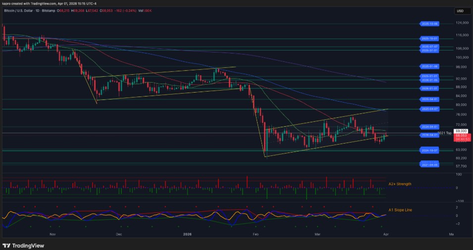Select the 2025-04-07 level label
The width and height of the screenshot is (473, 250).
[x=429, y=109]
